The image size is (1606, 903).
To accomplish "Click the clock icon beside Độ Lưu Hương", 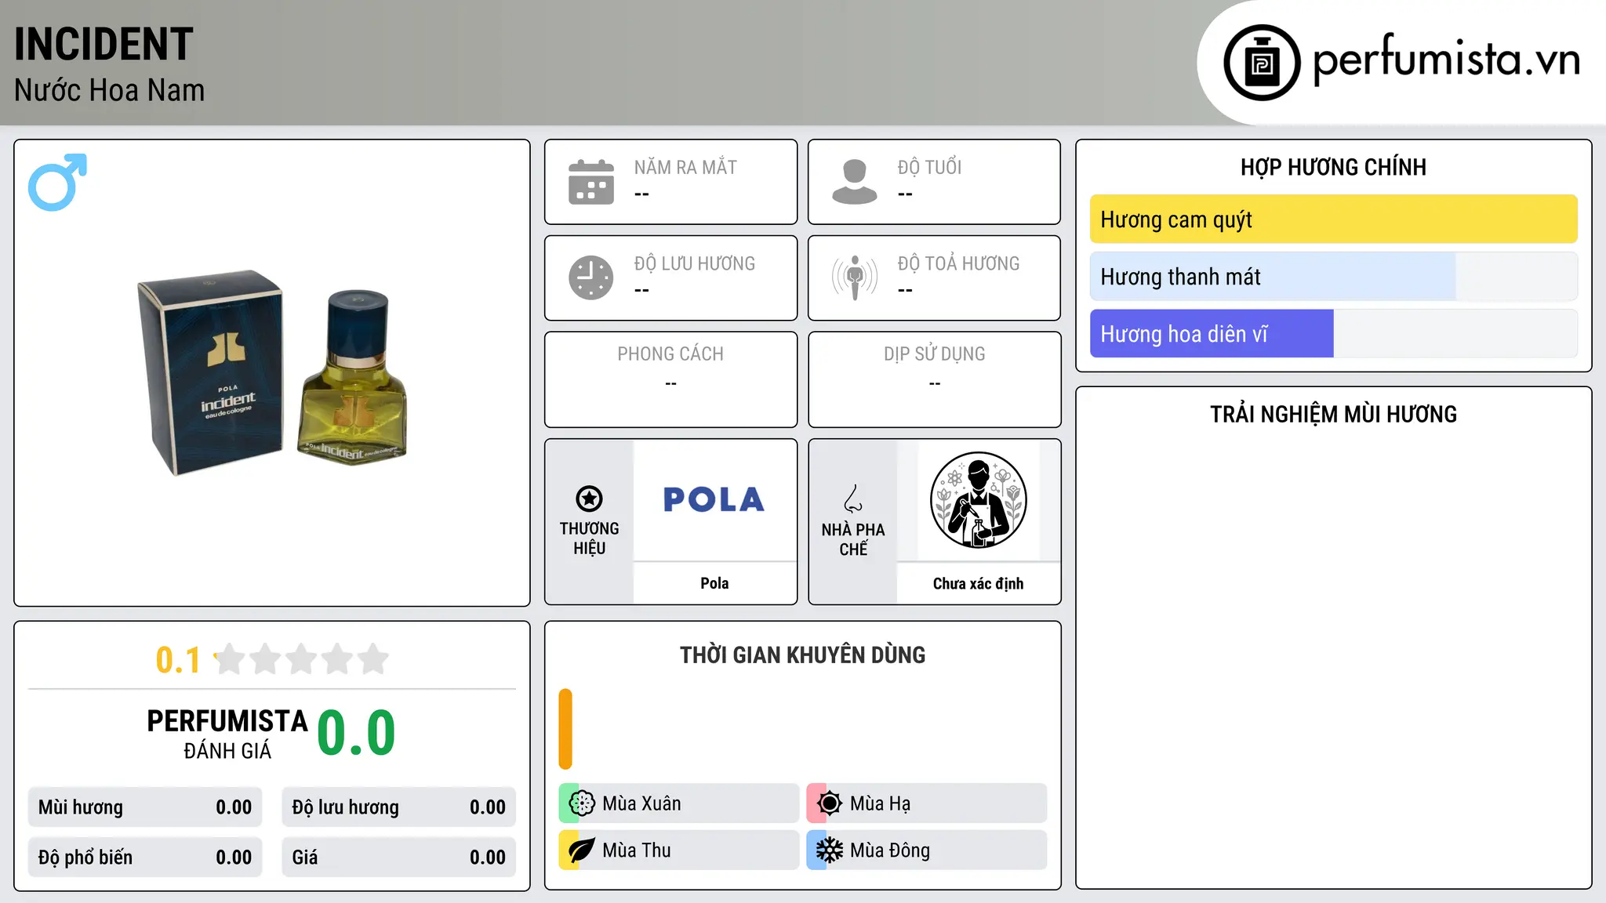I will click(x=591, y=277).
